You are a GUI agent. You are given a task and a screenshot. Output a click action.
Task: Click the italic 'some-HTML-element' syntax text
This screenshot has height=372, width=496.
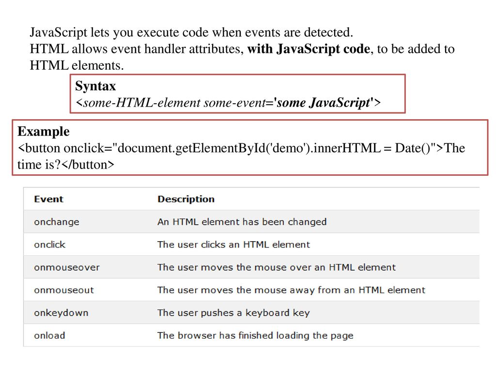click(142, 103)
